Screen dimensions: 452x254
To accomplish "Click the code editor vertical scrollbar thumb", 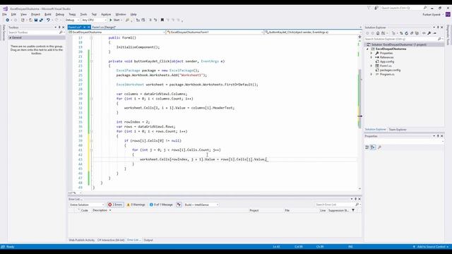I will click(359, 99).
